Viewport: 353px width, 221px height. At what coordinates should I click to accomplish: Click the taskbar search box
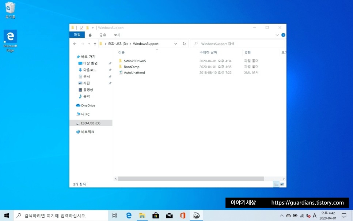click(61, 216)
